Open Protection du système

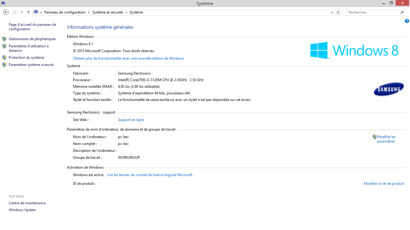tap(26, 57)
